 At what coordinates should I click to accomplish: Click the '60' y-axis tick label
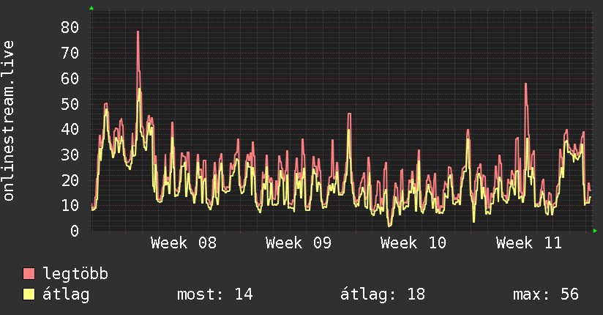click(70, 78)
